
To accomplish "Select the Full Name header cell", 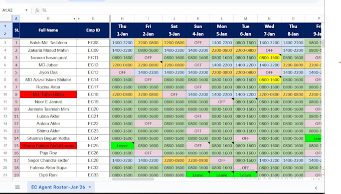I will point(48,30).
